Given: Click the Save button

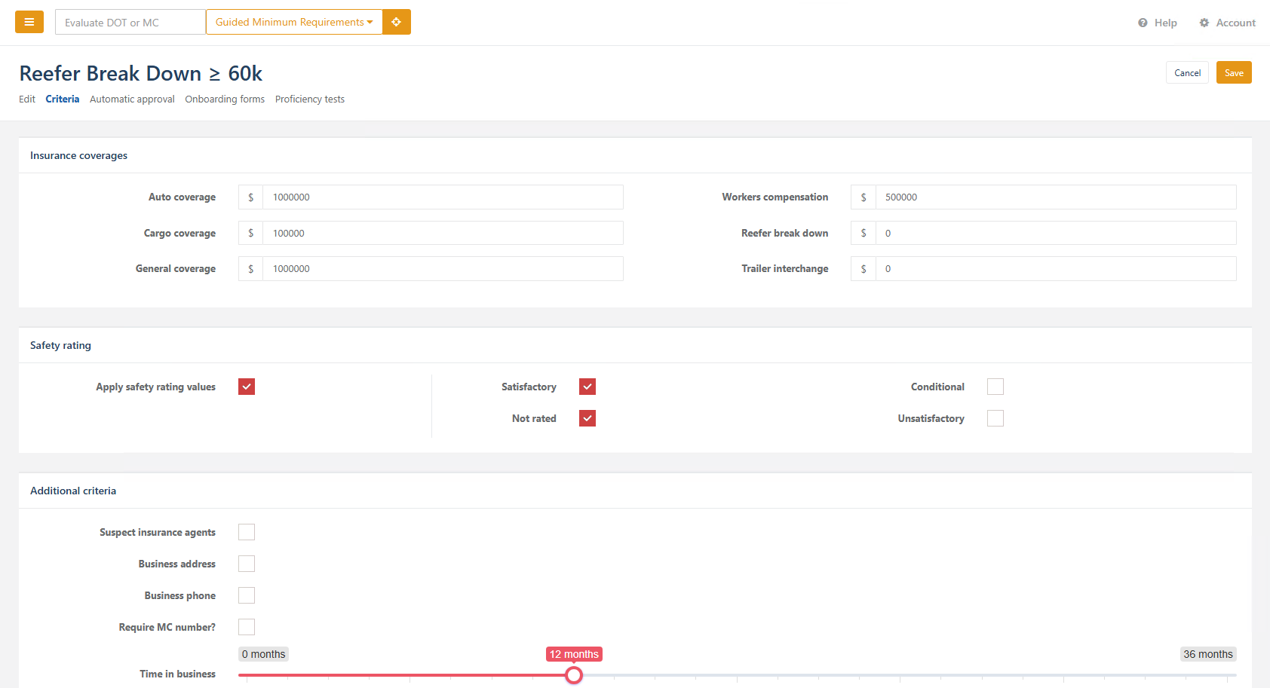Looking at the screenshot, I should coord(1234,72).
